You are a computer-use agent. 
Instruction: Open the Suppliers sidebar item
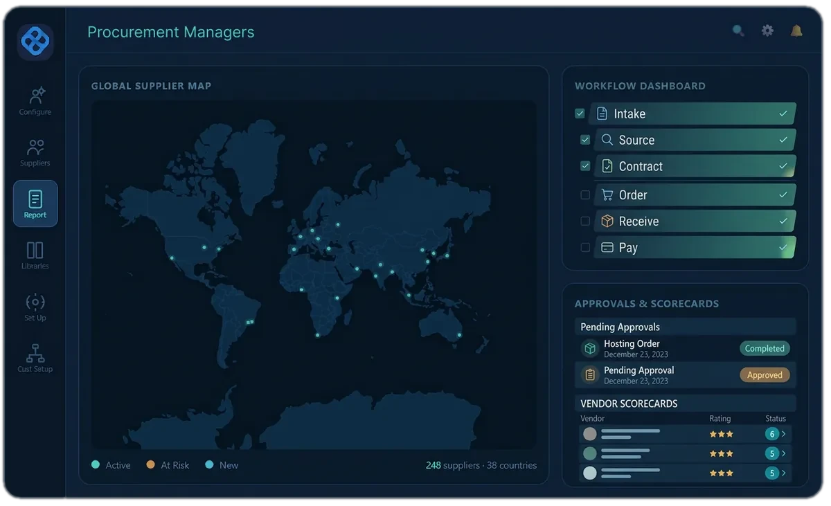[x=35, y=152]
